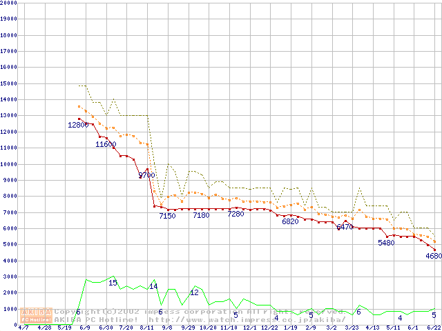Click the 7280 price label

236,214
